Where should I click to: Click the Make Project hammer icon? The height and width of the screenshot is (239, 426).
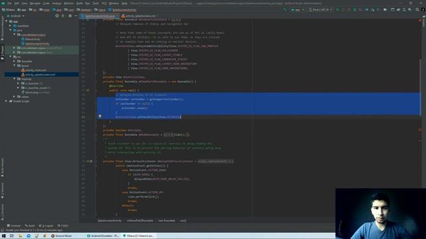coord(285,9)
